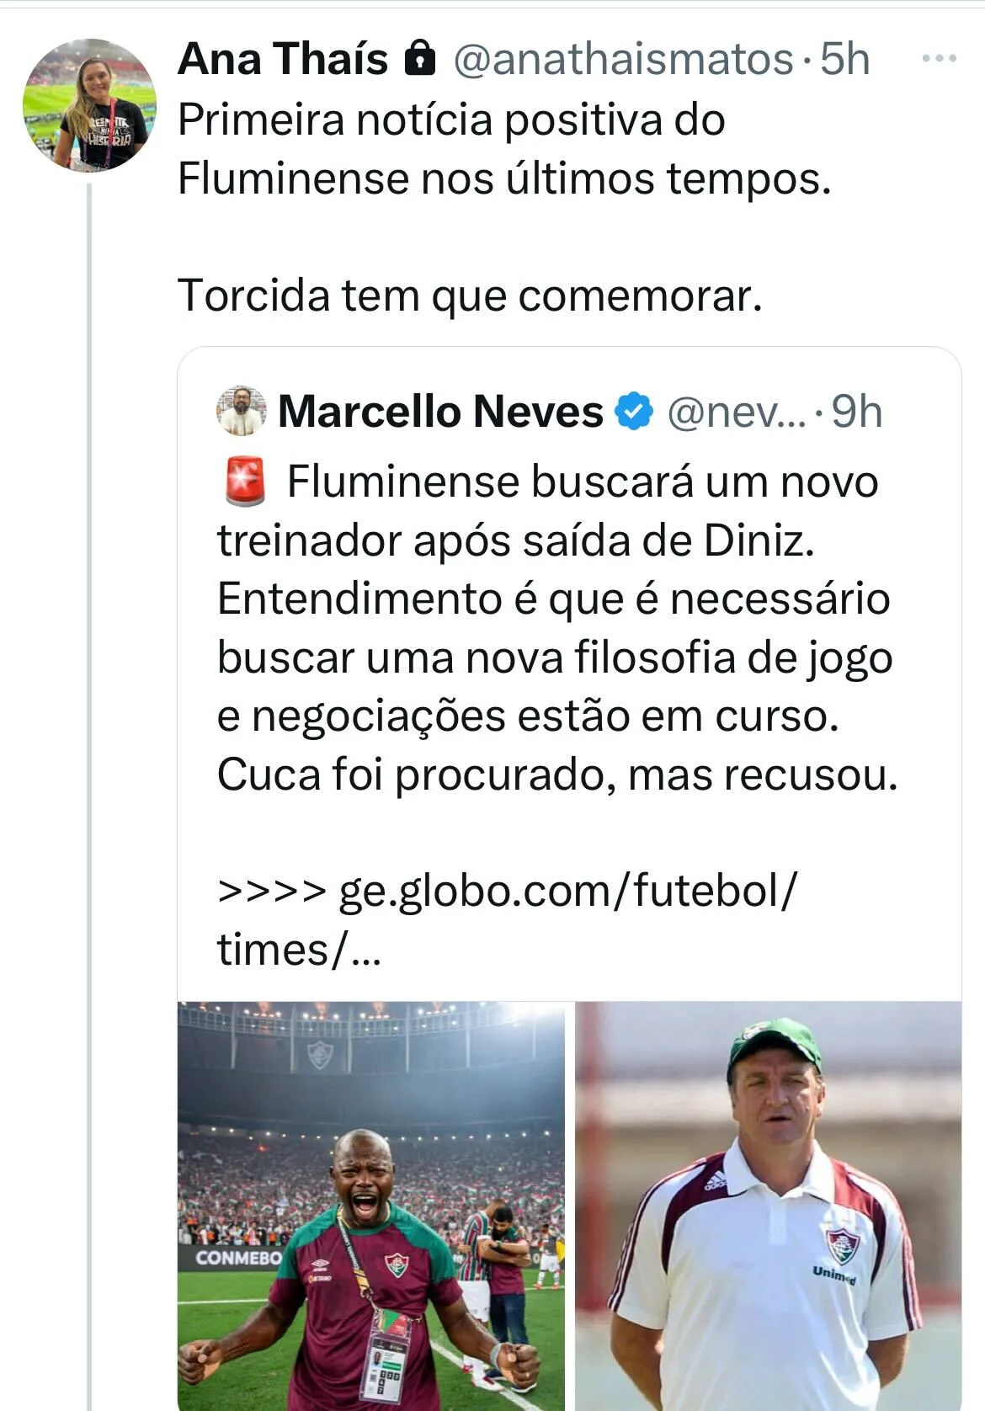Open the three-dot more options menu

[939, 59]
